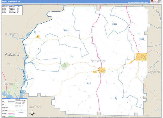Click the QUITMAN county label
The width and height of the screenshot is (163, 118).
[x=36, y=107]
